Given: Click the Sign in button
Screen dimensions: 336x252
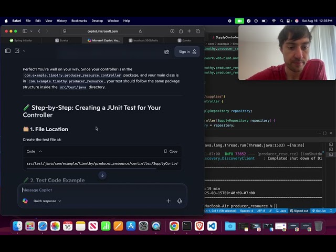Looking at the screenshot, I should [x=187, y=52].
